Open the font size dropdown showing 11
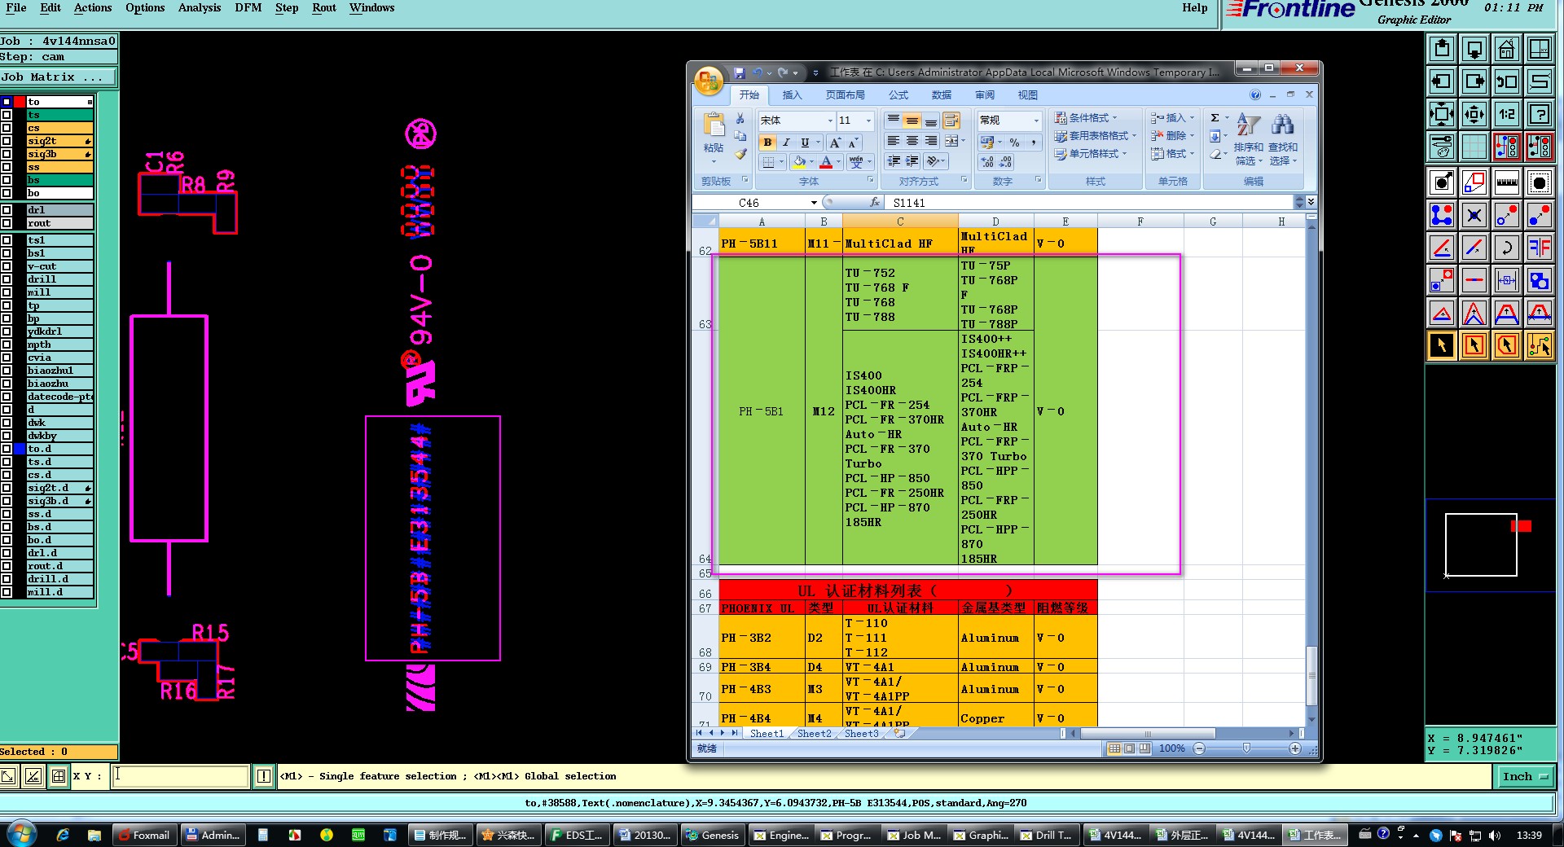 pyautogui.click(x=868, y=121)
